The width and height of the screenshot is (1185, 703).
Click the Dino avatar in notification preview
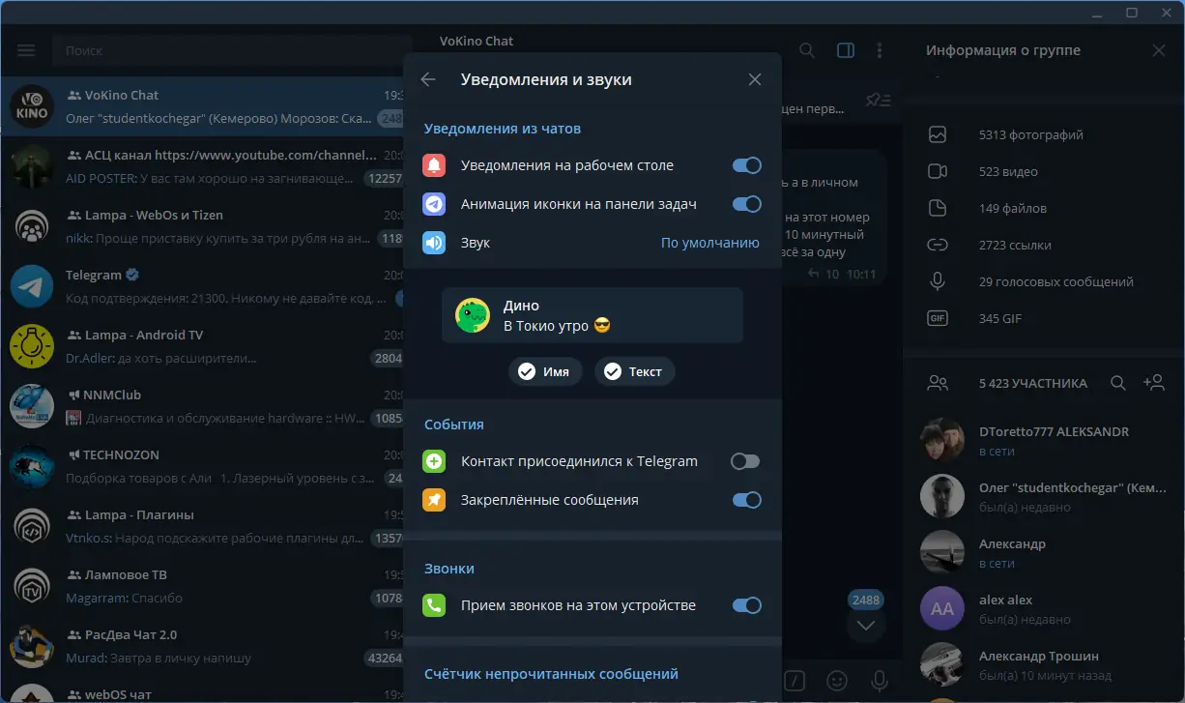[473, 315]
